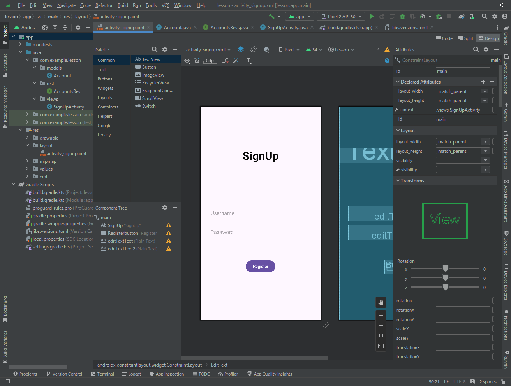This screenshot has width=511, height=386.
Task: Search attributes with the magnifier icon
Action: point(476,49)
